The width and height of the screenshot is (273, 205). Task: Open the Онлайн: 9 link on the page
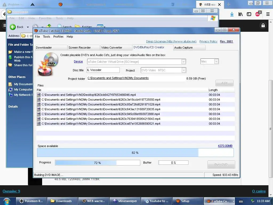click(11, 191)
